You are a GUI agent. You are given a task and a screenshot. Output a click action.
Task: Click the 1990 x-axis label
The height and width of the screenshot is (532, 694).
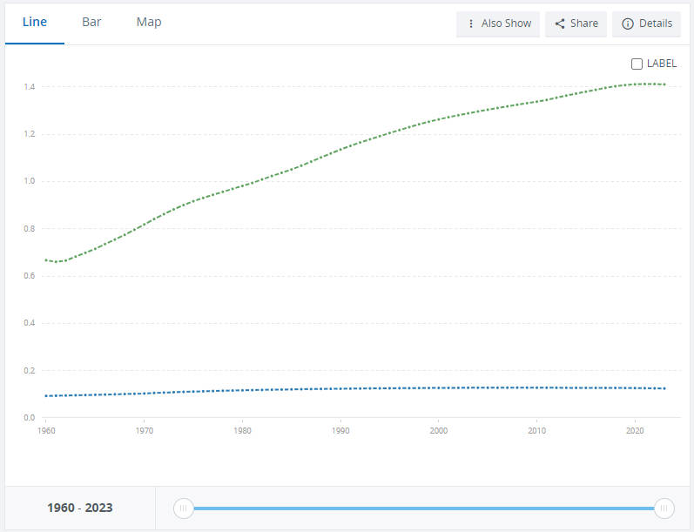340,431
